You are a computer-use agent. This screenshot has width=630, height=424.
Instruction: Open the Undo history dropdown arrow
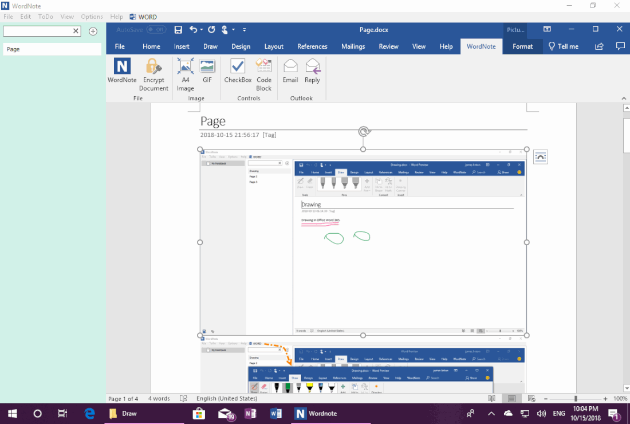point(201,30)
